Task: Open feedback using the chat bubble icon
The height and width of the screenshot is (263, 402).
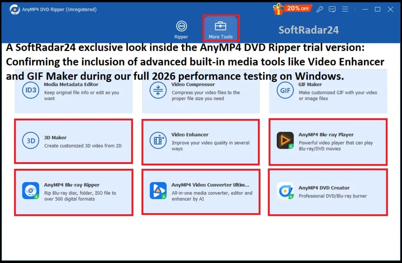Action: [x=332, y=9]
